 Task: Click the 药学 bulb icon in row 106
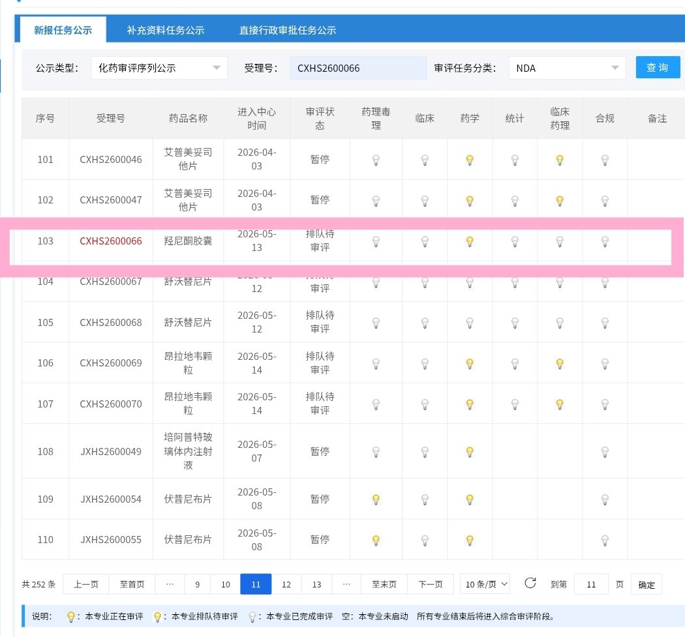pyautogui.click(x=470, y=364)
